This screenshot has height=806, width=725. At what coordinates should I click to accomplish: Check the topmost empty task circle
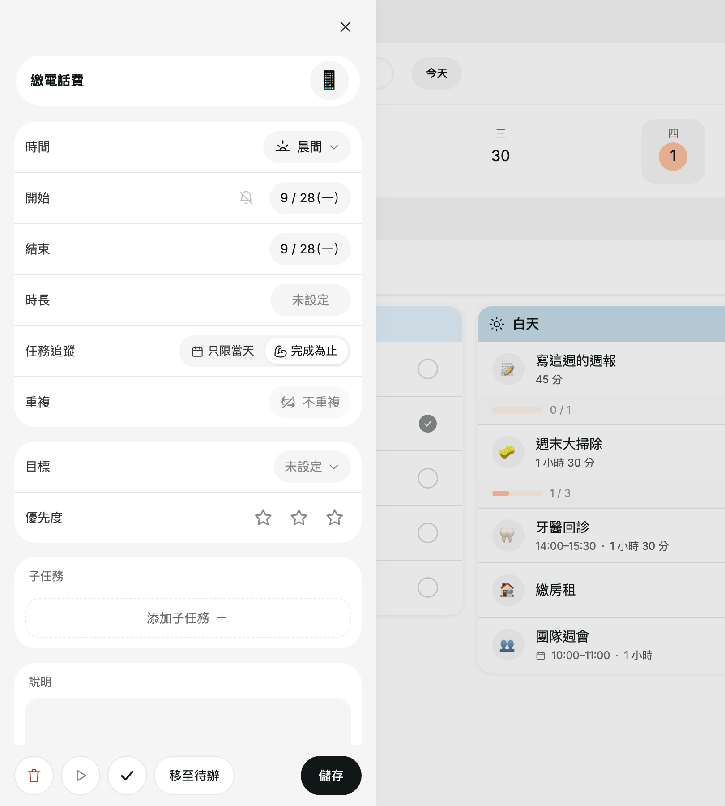(x=428, y=369)
